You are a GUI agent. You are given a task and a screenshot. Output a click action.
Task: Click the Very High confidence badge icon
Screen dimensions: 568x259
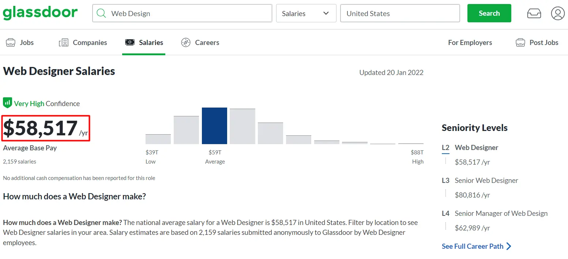tap(7, 102)
